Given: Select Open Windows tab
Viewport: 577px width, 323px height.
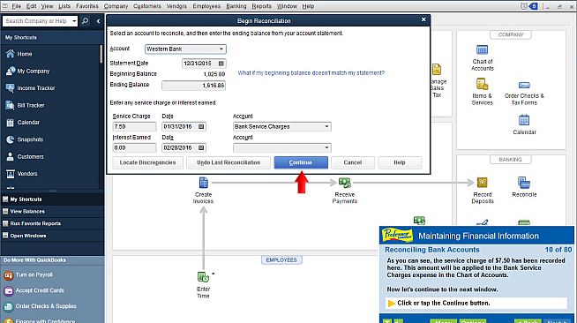Looking at the screenshot, I should (x=52, y=236).
